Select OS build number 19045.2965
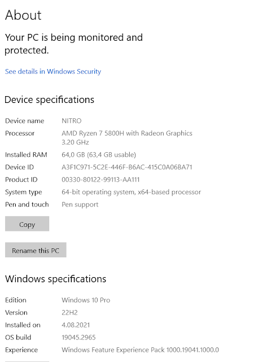The width and height of the screenshot is (254, 362). tap(78, 338)
